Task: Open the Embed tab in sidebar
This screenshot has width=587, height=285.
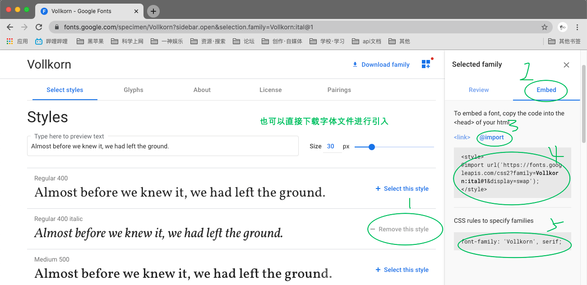Action: point(546,90)
